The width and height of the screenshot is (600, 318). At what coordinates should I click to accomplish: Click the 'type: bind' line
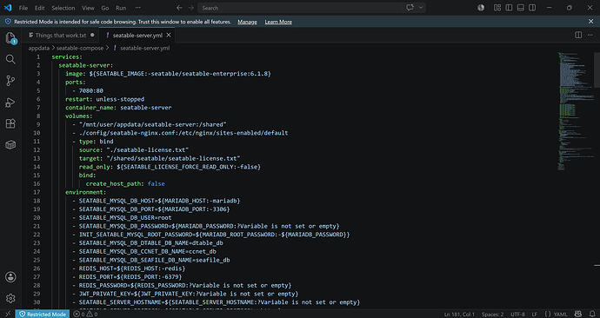92,142
